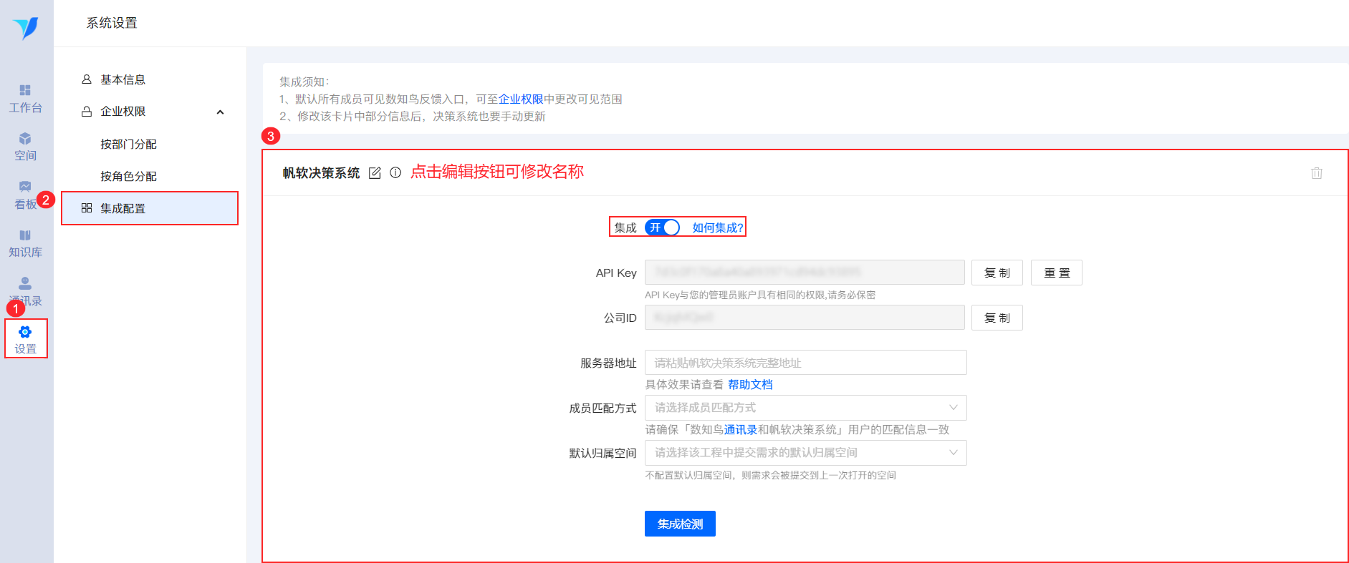The image size is (1349, 563).
Task: Open the 空间 space sidebar icon
Action: click(25, 139)
